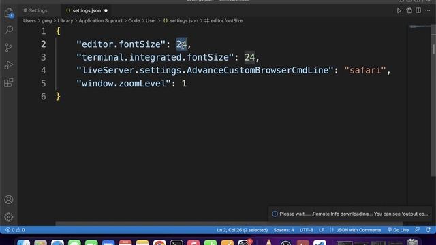This screenshot has height=245, width=436.
Task: Click the Remote Info downloading notification
Action: click(x=350, y=214)
